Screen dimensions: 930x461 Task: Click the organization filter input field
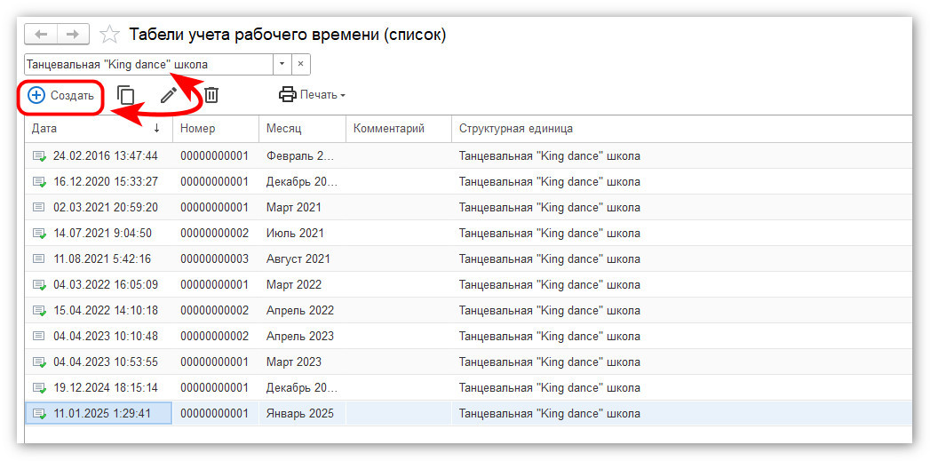[148, 64]
